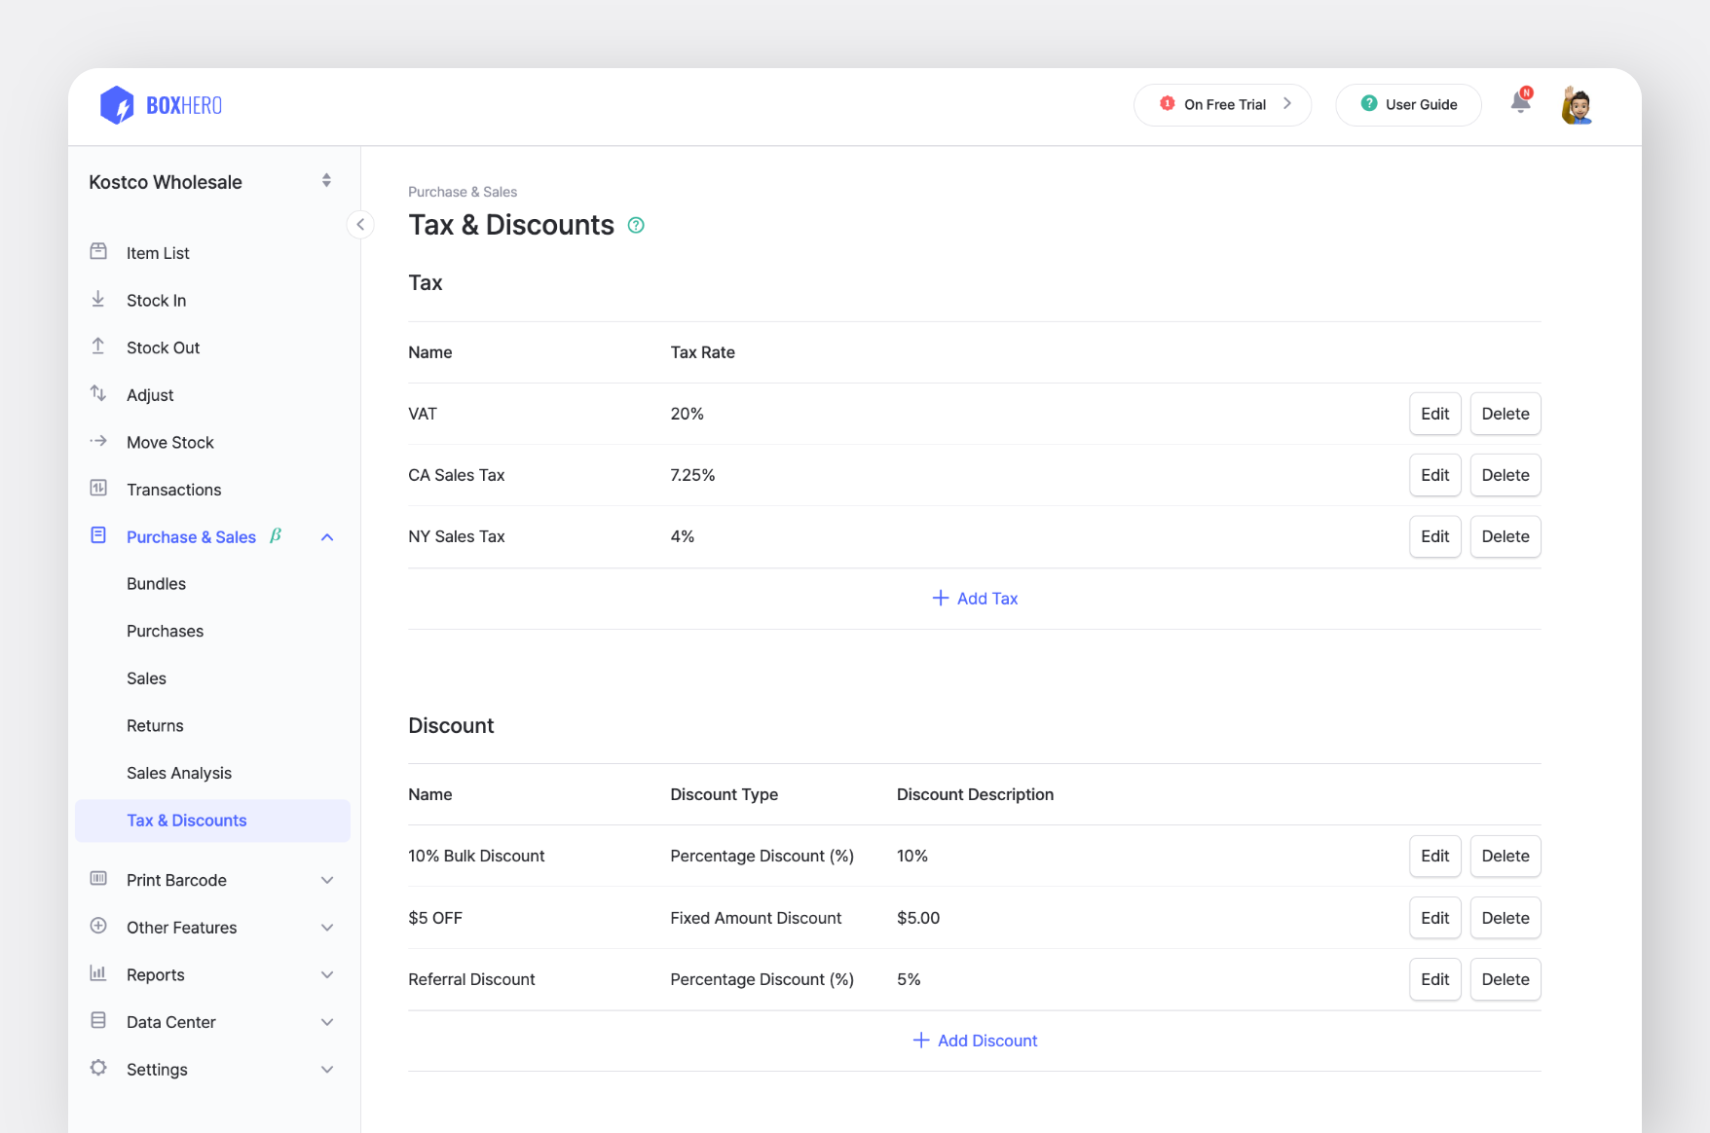Select the Item List icon
Image resolution: width=1710 pixels, height=1133 pixels.
coord(98,251)
